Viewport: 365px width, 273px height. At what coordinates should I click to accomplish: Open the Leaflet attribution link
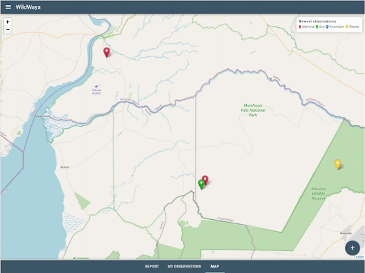coord(359,257)
